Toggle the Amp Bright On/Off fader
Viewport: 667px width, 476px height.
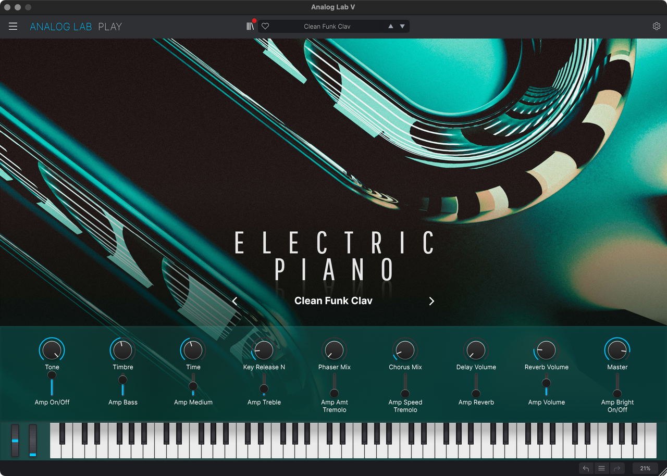pos(617,393)
